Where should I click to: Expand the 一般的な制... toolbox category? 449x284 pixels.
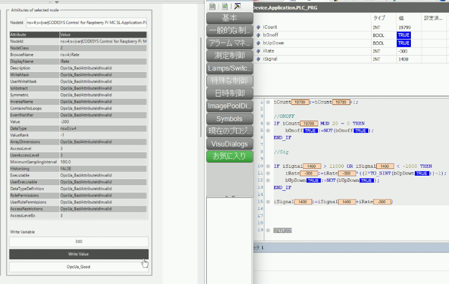230,31
